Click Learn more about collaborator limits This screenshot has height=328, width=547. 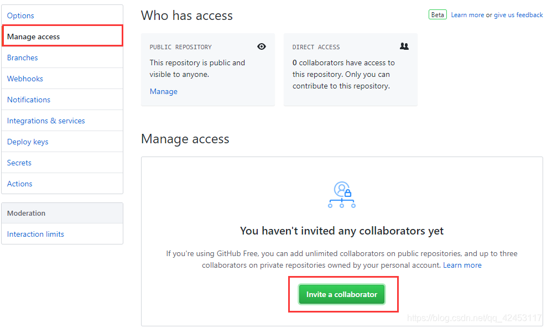(462, 265)
